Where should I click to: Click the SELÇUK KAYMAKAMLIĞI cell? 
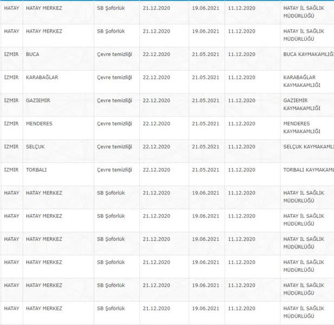[308, 147]
